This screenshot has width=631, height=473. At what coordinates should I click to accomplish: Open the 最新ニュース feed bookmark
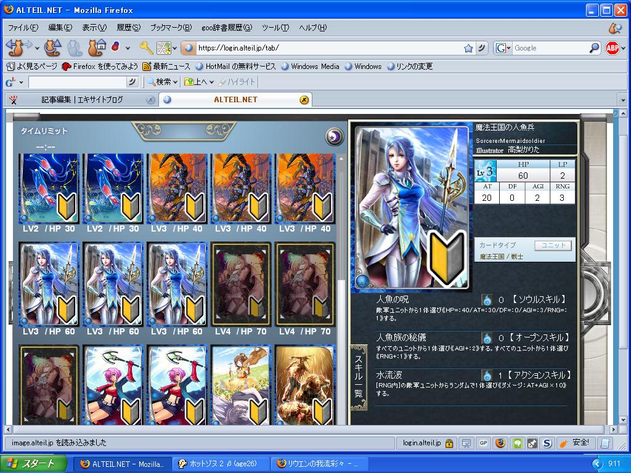[166, 67]
